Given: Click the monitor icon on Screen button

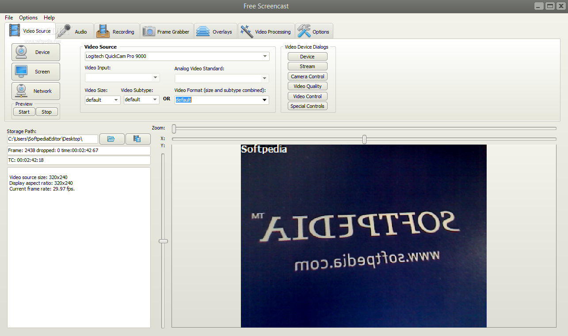Looking at the screenshot, I should 22,72.
